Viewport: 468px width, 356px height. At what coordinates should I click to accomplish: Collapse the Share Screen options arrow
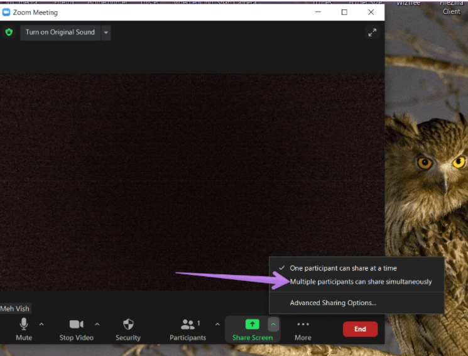pyautogui.click(x=273, y=325)
